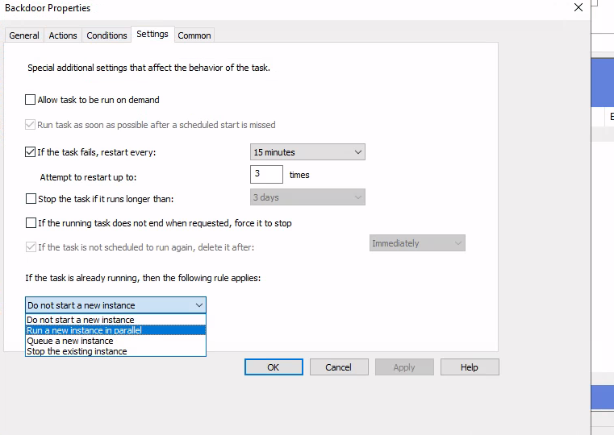The height and width of the screenshot is (435, 614).
Task: Switch to the General tab
Action: click(24, 35)
